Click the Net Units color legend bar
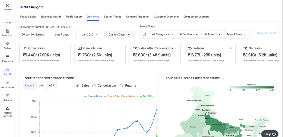 coord(252,87)
